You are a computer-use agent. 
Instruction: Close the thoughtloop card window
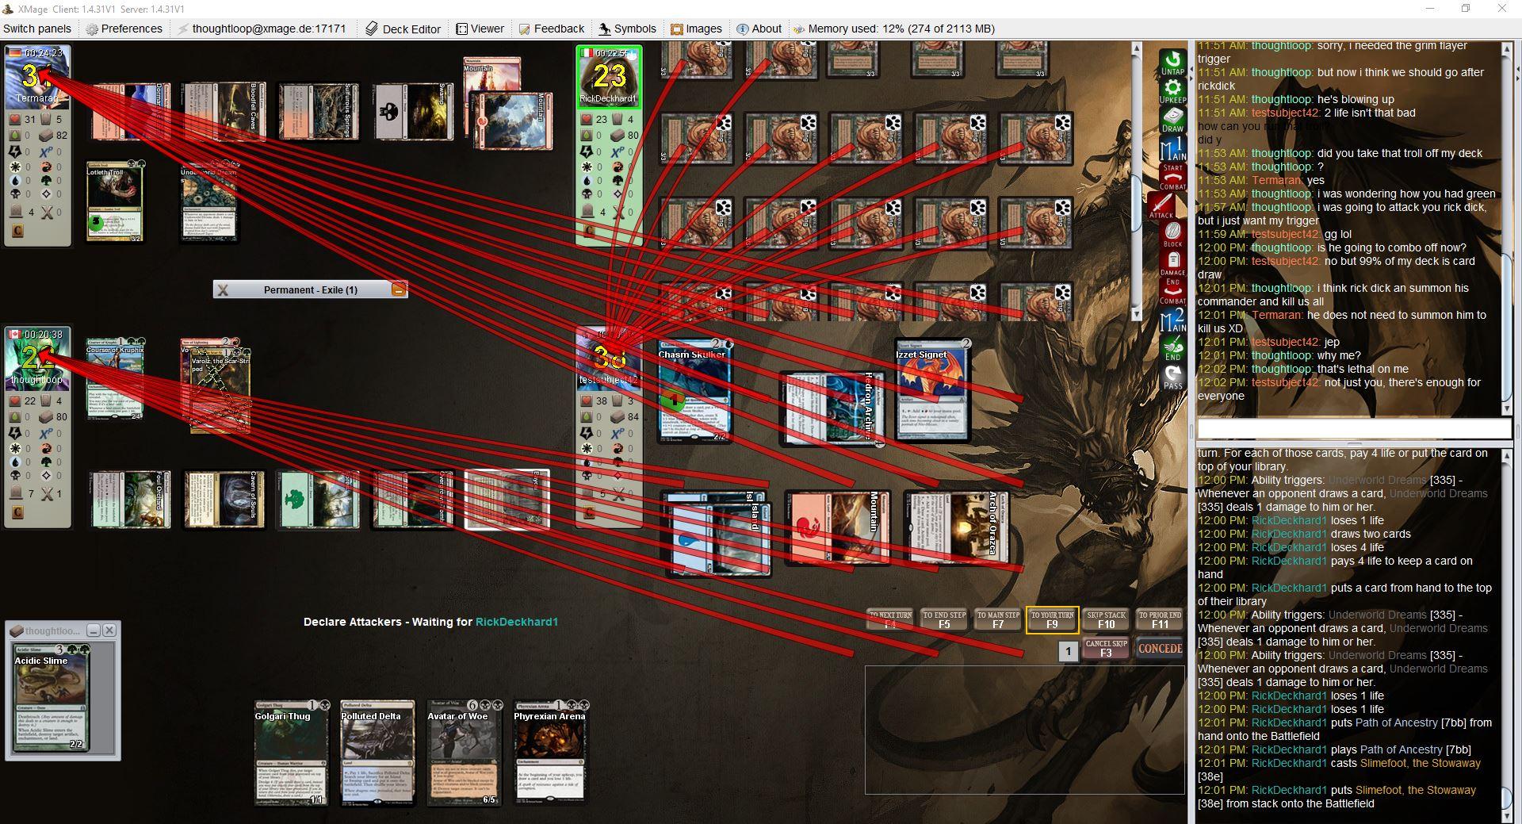click(109, 630)
